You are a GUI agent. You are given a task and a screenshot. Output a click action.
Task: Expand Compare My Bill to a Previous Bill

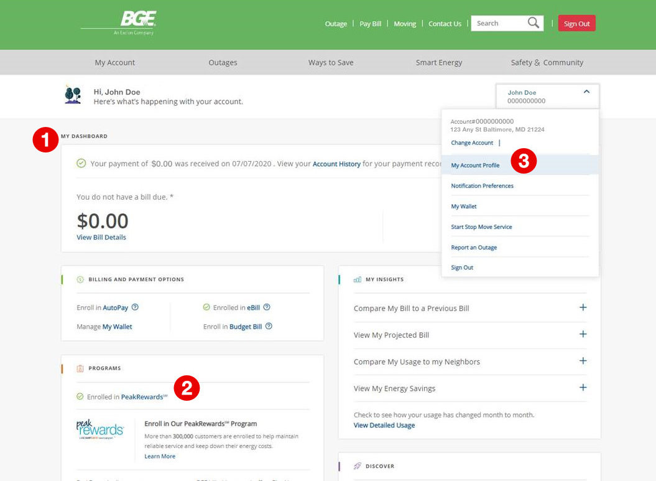click(583, 308)
